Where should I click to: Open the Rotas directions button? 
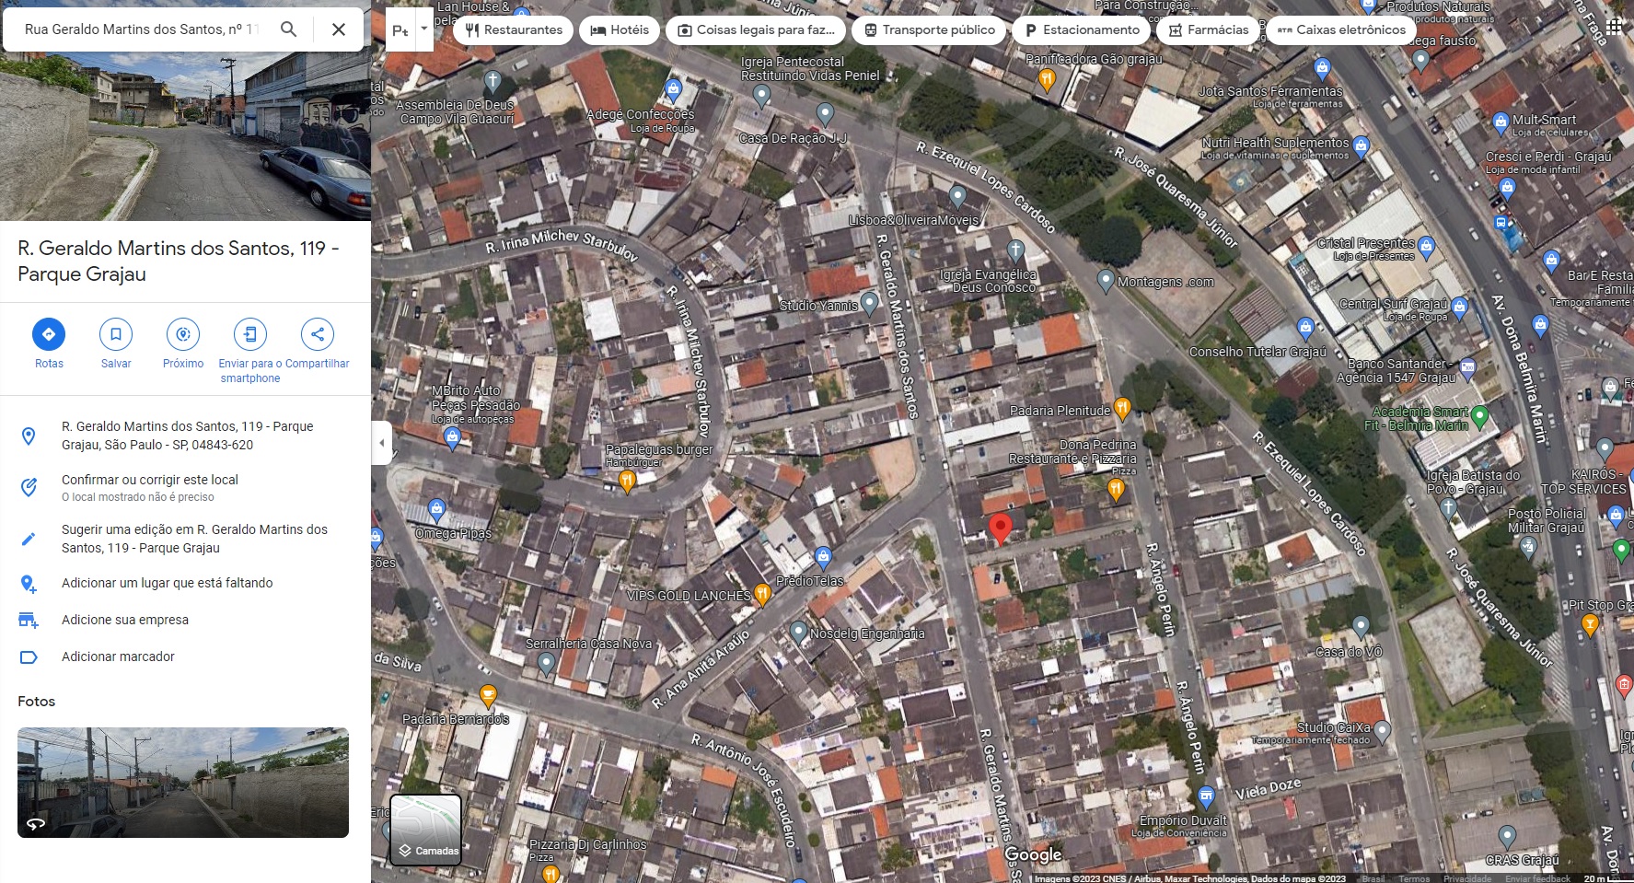(x=49, y=334)
